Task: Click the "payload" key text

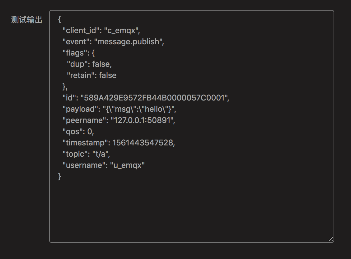Action: pos(80,109)
